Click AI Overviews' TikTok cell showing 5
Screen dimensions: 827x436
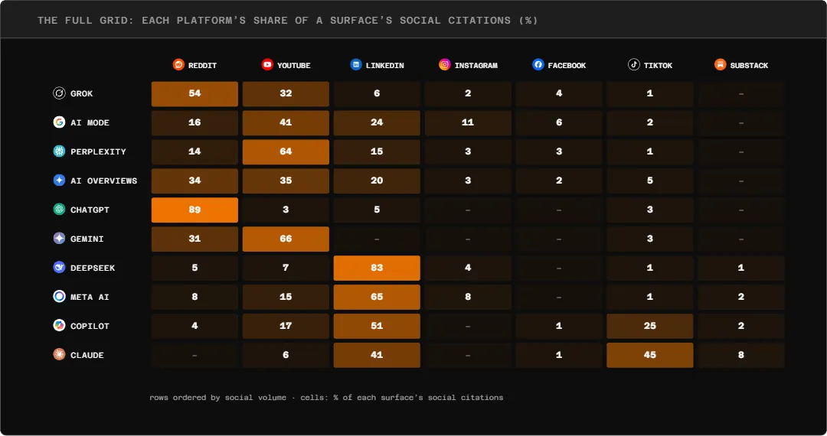[650, 181]
